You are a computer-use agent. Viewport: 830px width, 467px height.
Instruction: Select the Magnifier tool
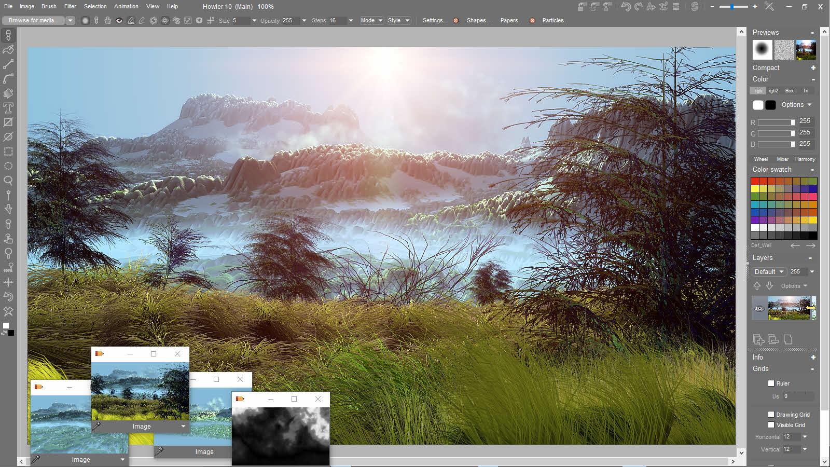(8, 181)
